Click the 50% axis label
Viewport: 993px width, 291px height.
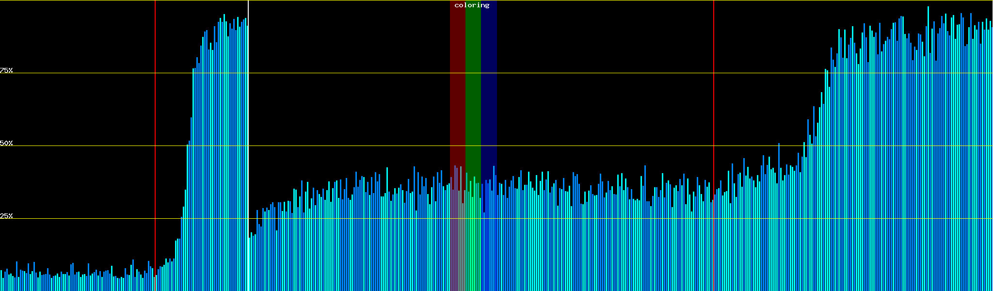(x=6, y=143)
